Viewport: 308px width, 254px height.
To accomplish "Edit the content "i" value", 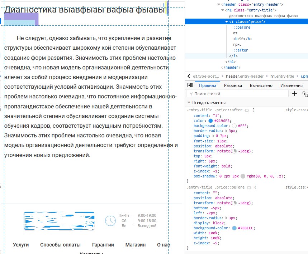I will 216,116.
